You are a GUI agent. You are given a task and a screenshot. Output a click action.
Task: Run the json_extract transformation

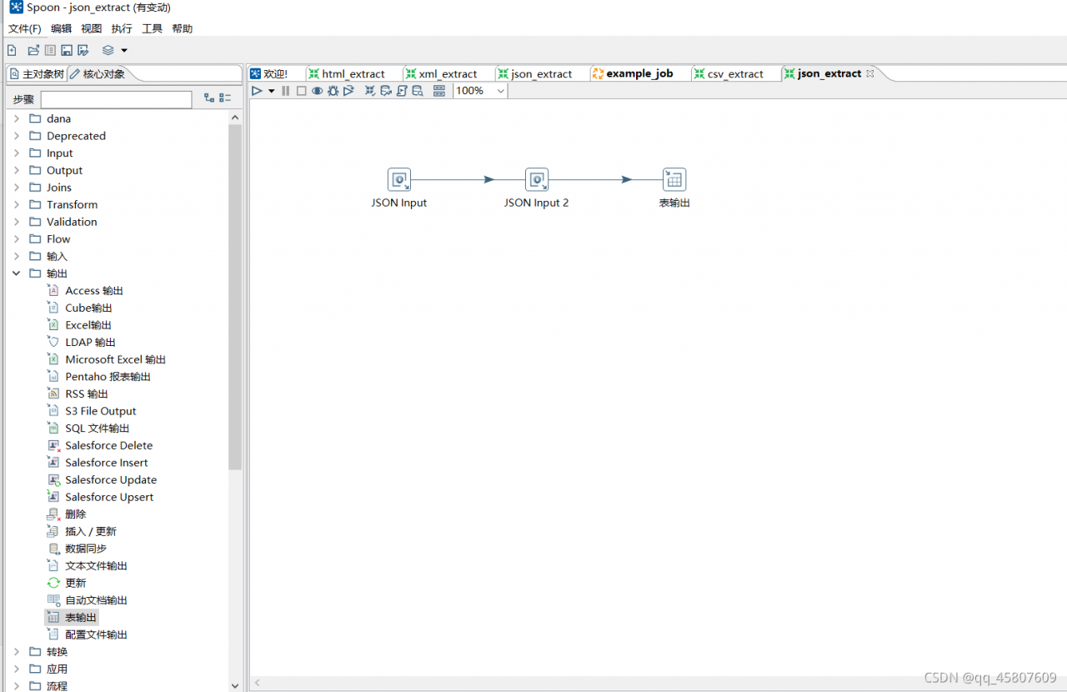257,91
